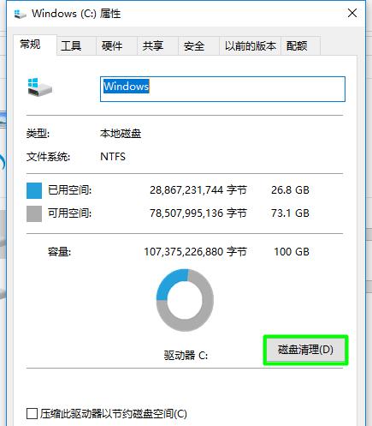Image resolution: width=372 pixels, height=426 pixels.
Task: Click the 26.8 GB used value
Action: tap(290, 190)
